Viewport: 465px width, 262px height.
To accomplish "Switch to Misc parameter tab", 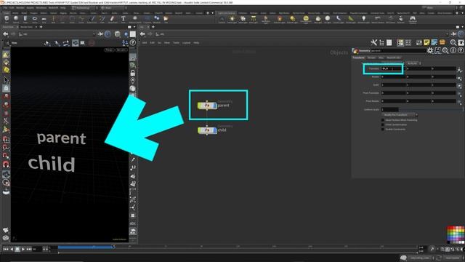I will point(381,57).
